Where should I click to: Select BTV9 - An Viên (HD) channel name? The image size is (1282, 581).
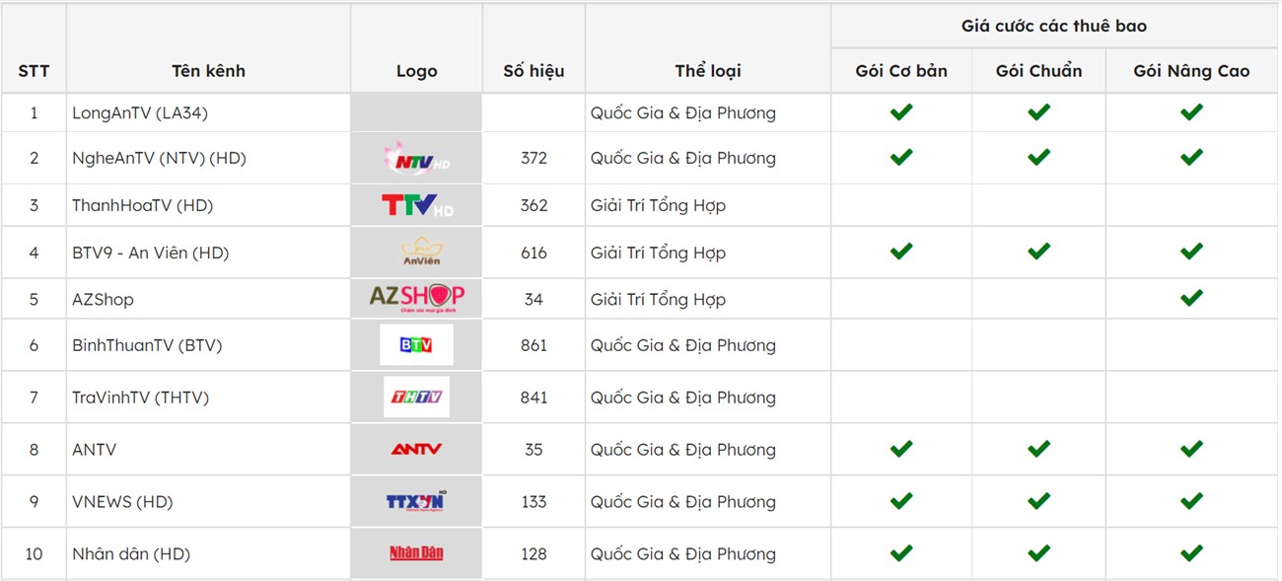coord(150,253)
